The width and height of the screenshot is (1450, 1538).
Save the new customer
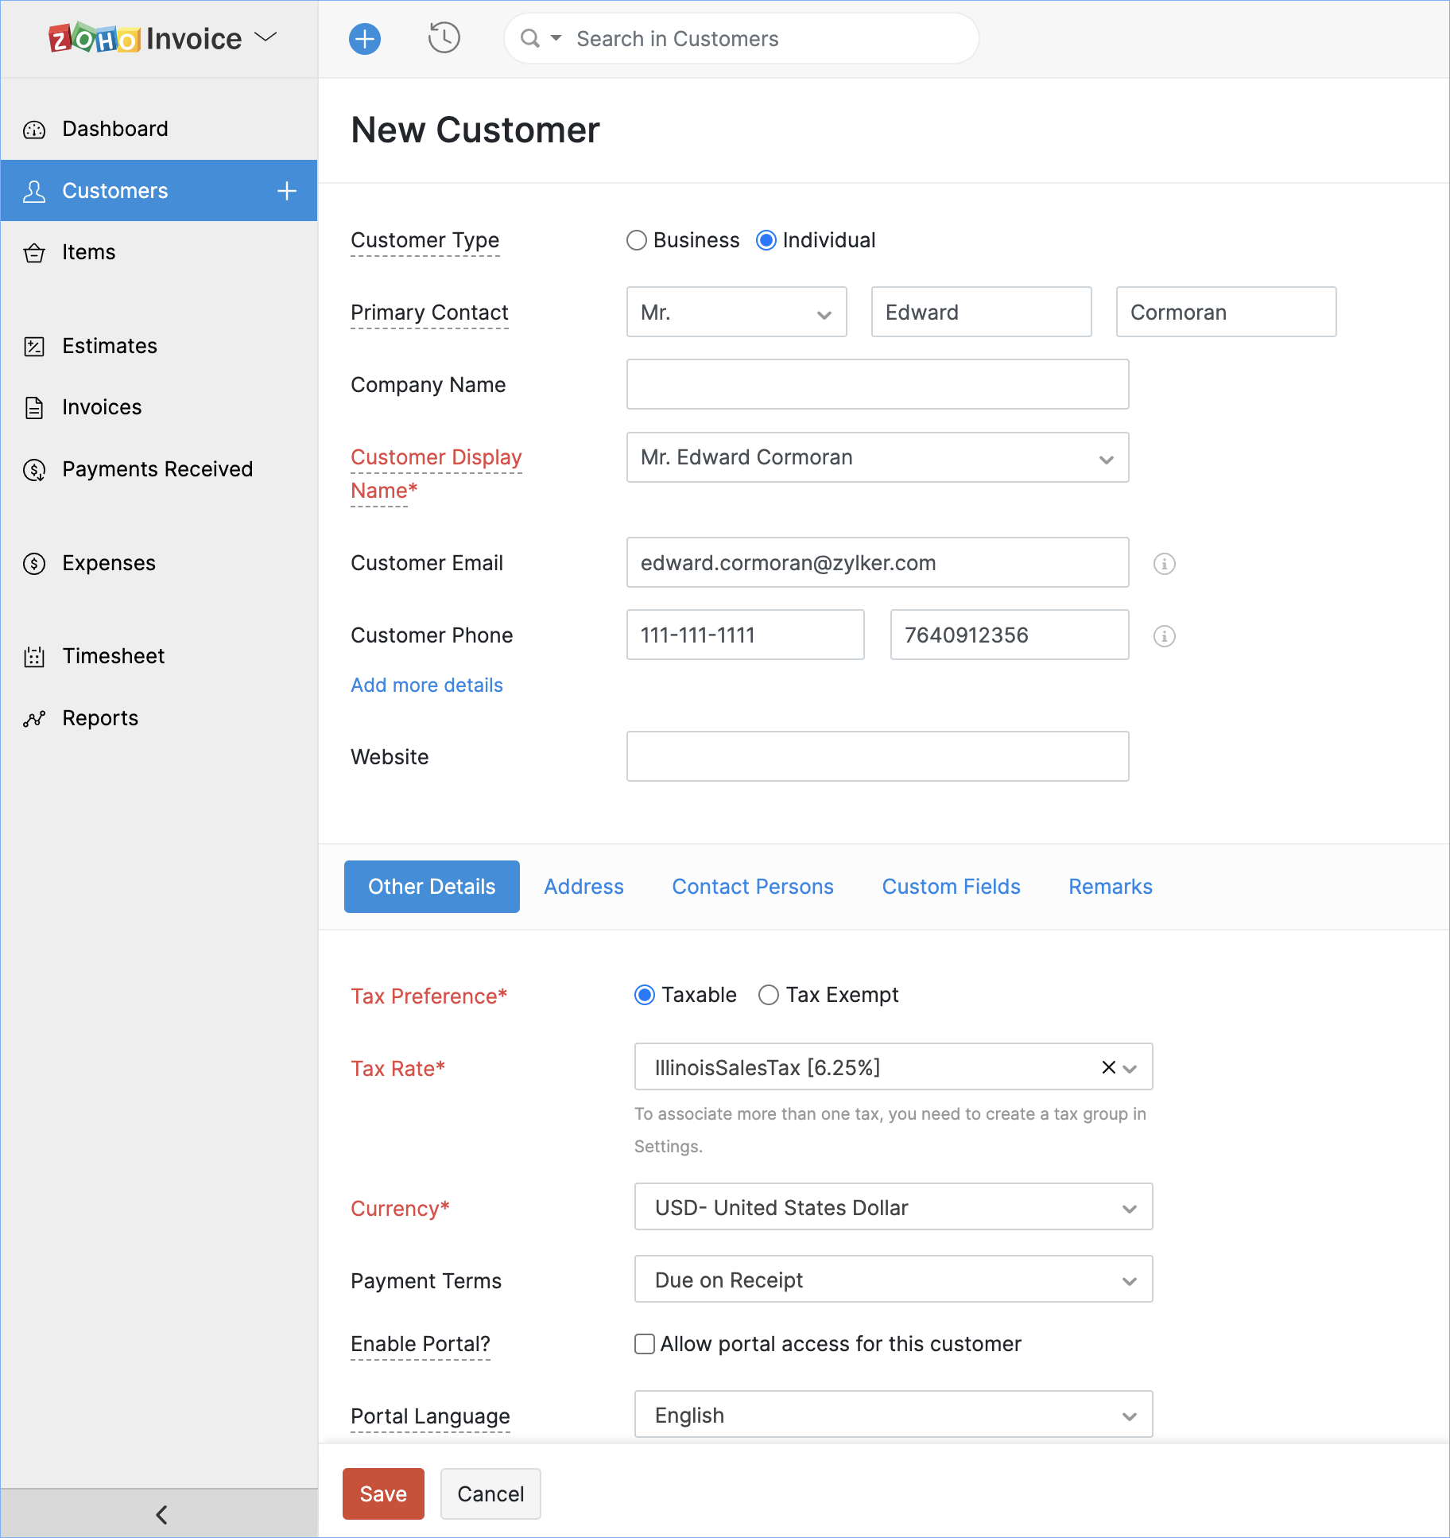click(383, 1494)
